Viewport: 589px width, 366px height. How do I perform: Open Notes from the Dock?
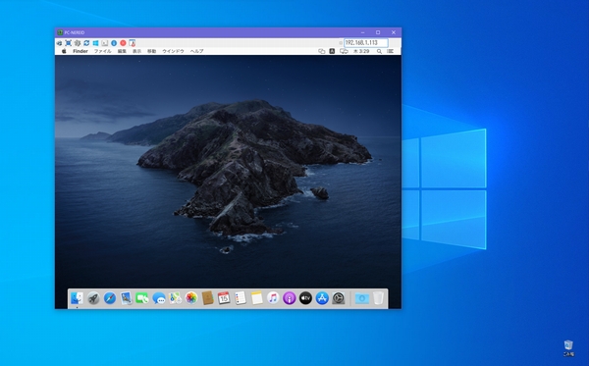[x=256, y=298]
